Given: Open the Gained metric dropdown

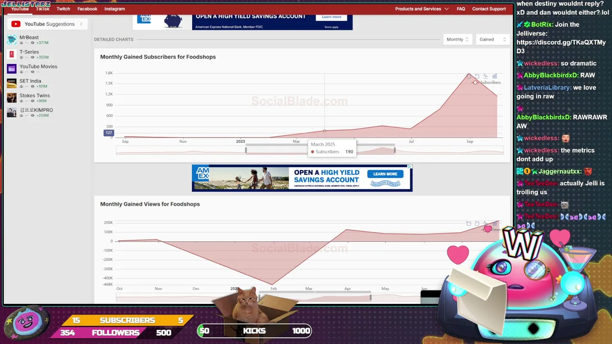Looking at the screenshot, I should (x=492, y=40).
